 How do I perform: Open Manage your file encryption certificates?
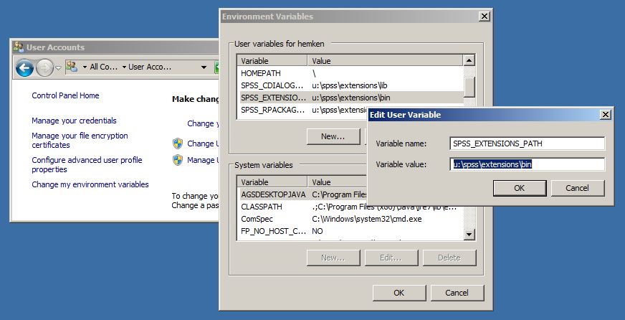pyautogui.click(x=80, y=141)
